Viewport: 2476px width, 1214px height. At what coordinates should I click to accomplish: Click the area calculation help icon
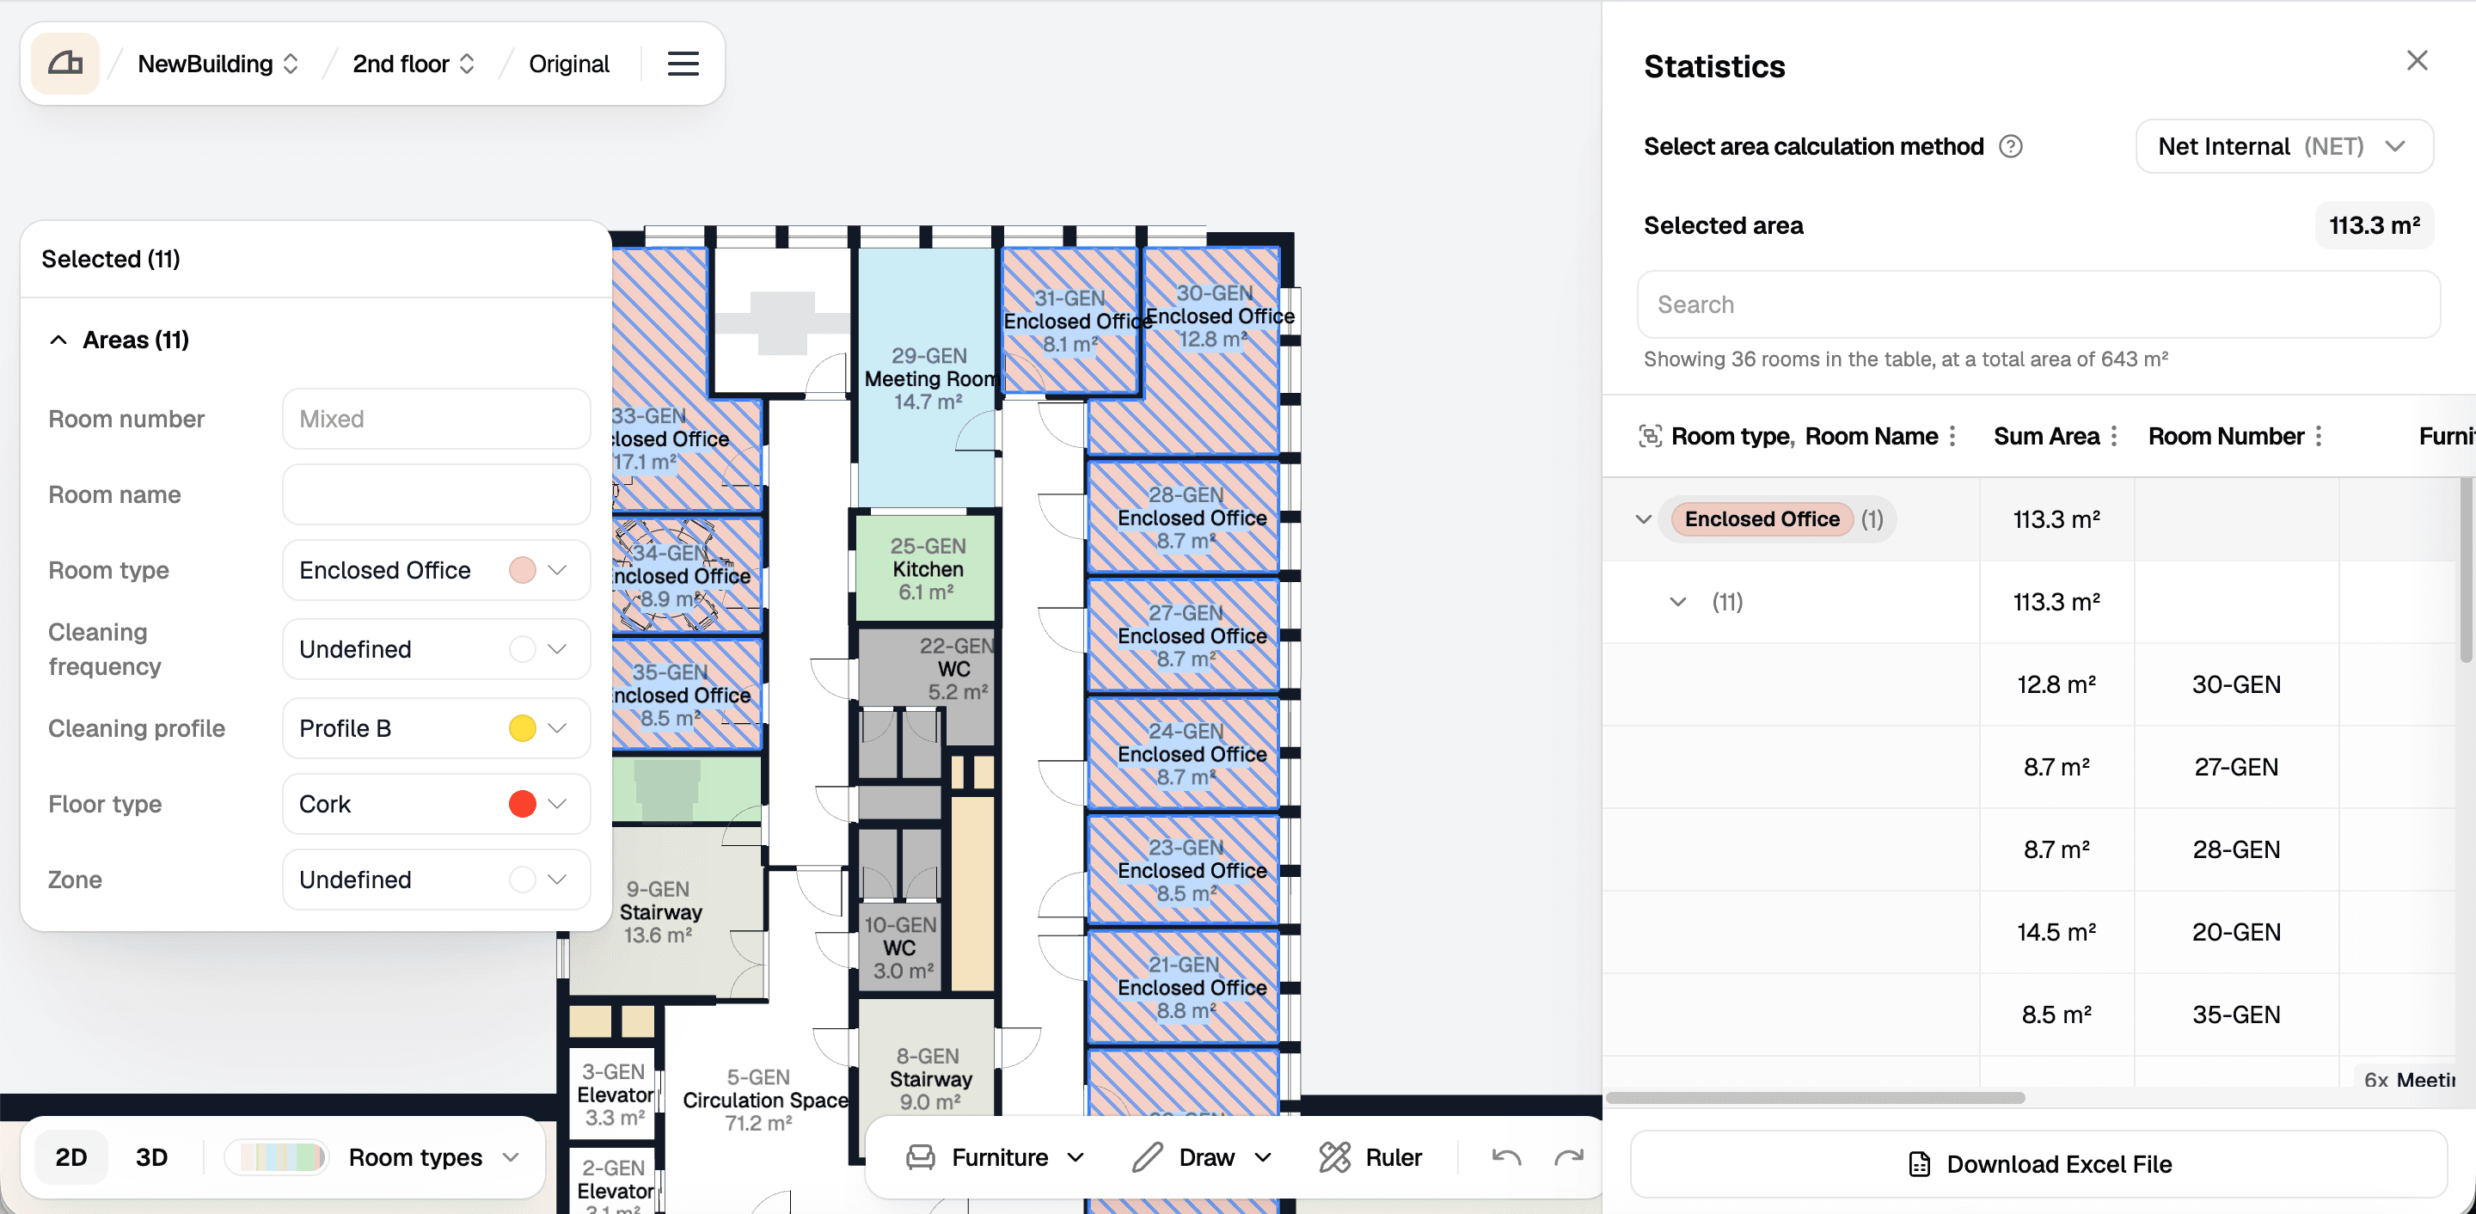click(2010, 146)
